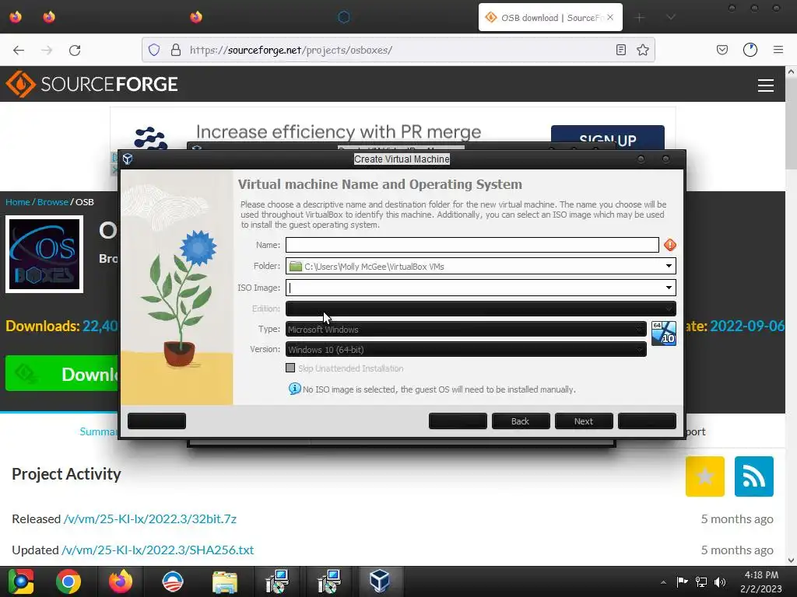Click the name error warning icon

click(x=670, y=245)
